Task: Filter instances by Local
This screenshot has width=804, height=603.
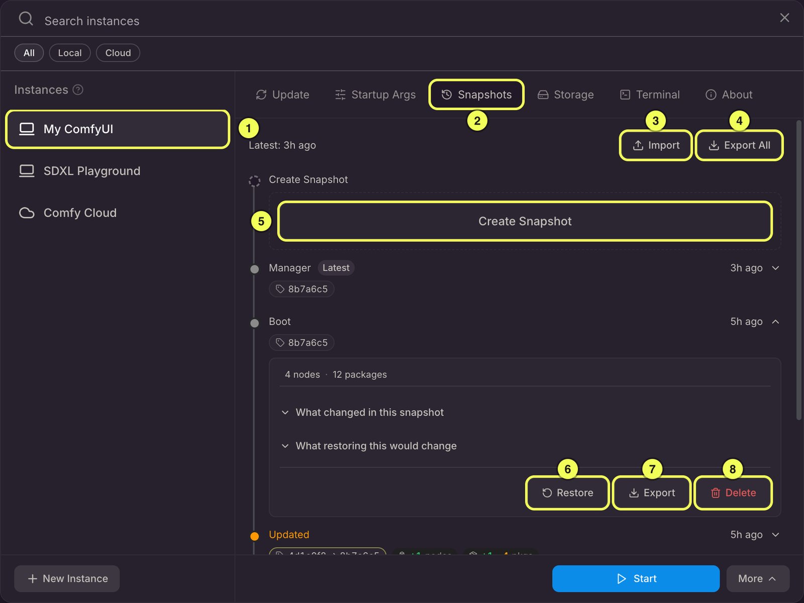Action: click(70, 53)
